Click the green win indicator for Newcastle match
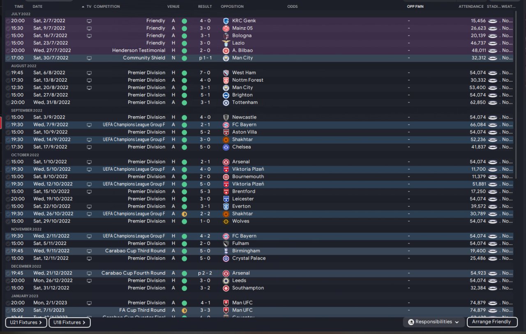526x334 pixels. (x=184, y=117)
